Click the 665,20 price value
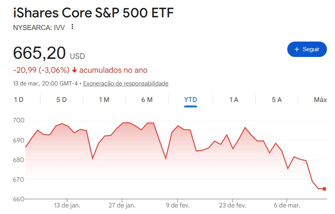The image size is (335, 214). coord(39,53)
